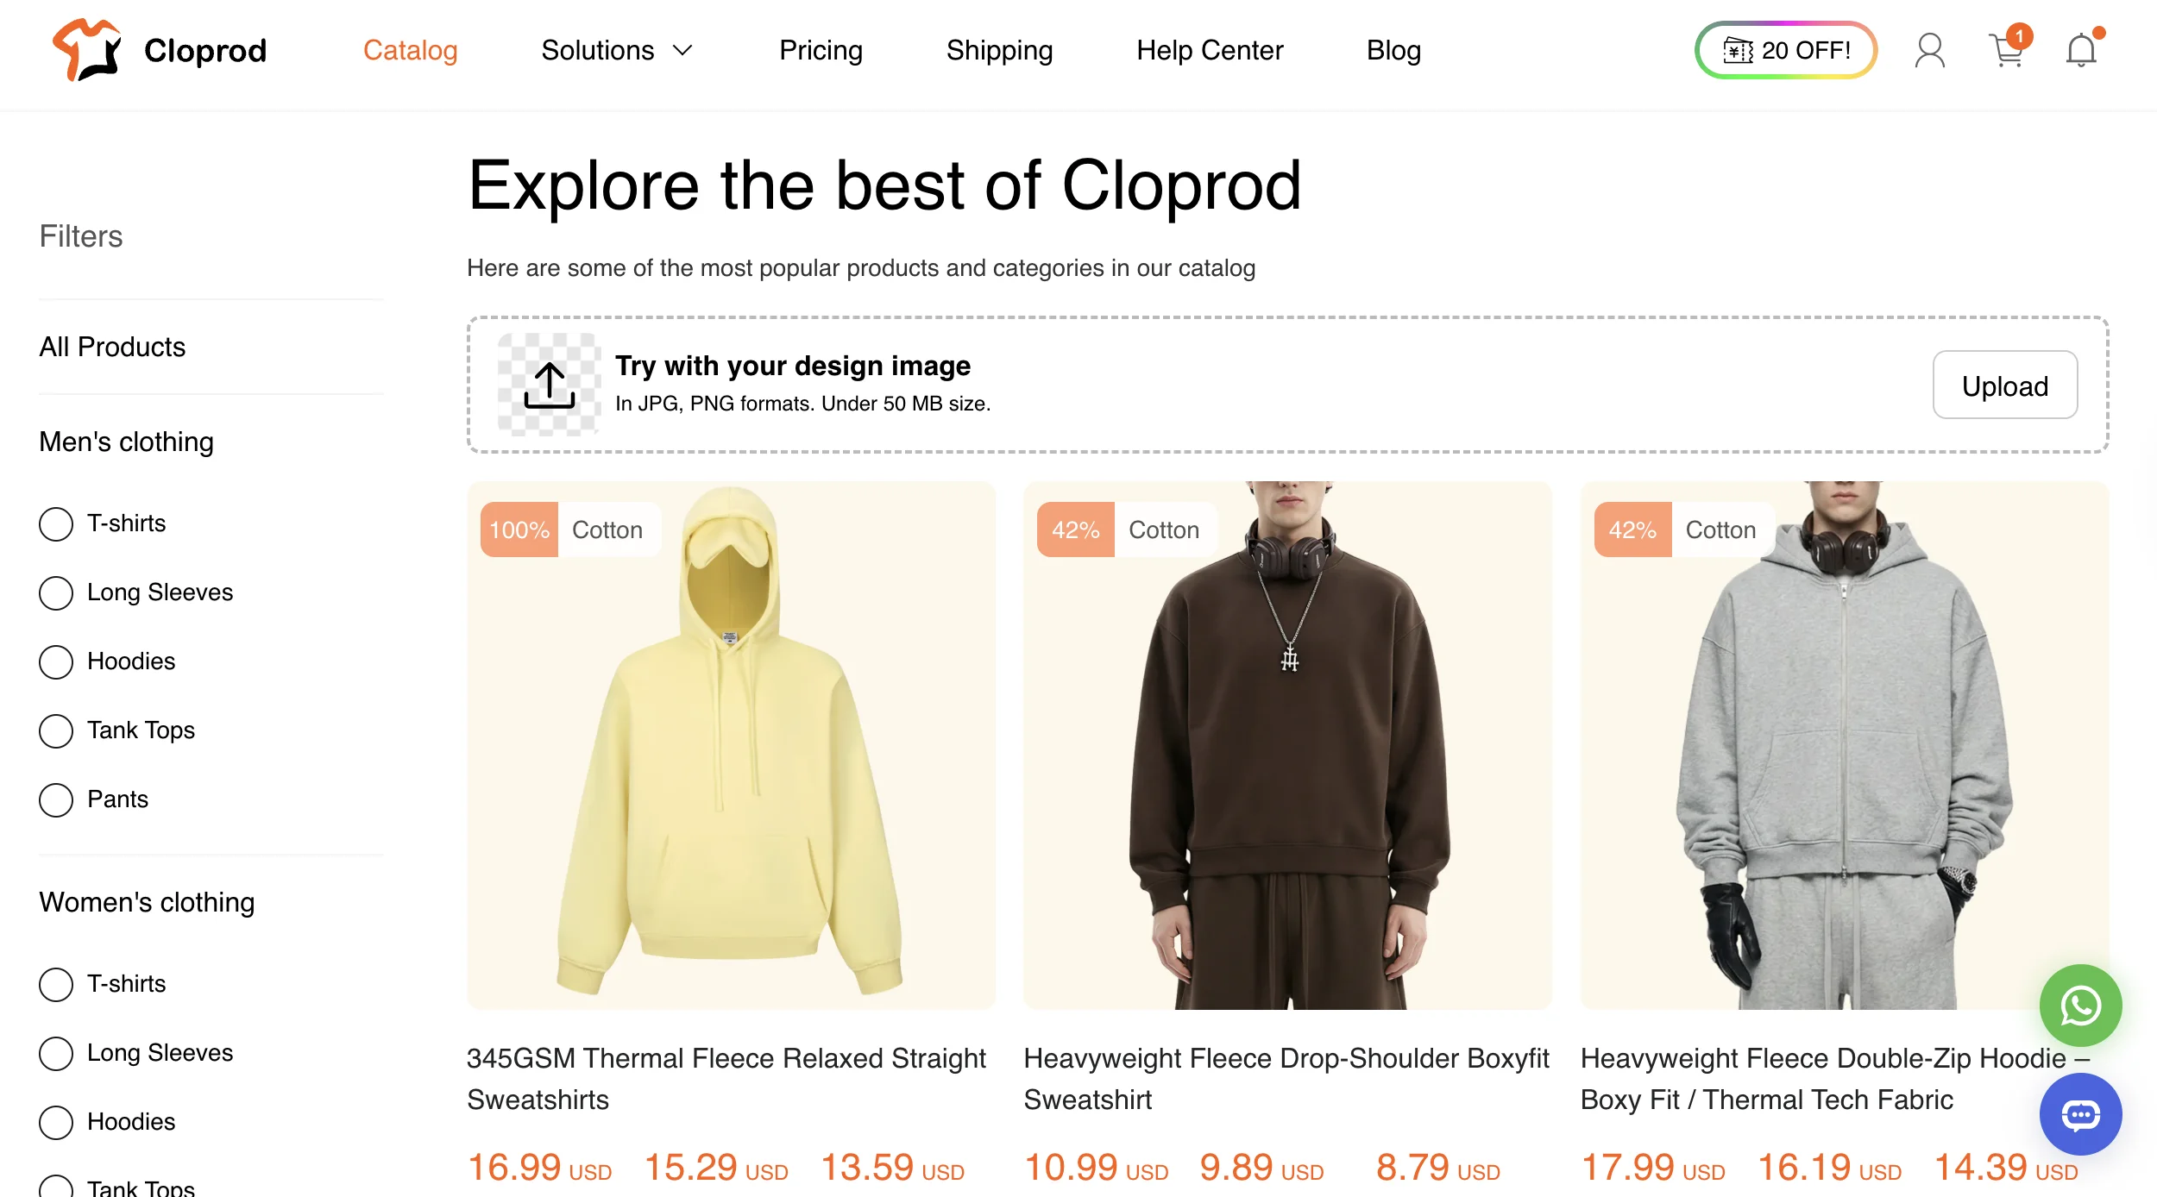Go to the Pricing page
The width and height of the screenshot is (2157, 1197).
click(x=821, y=50)
